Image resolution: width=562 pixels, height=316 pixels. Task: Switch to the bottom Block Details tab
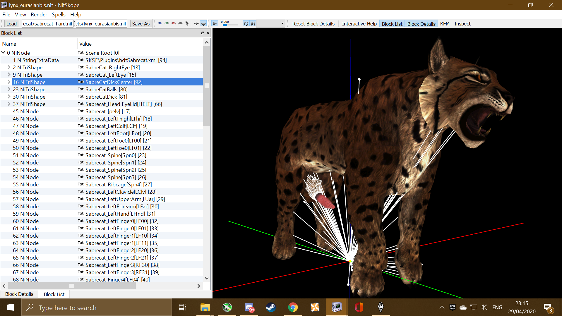click(19, 294)
